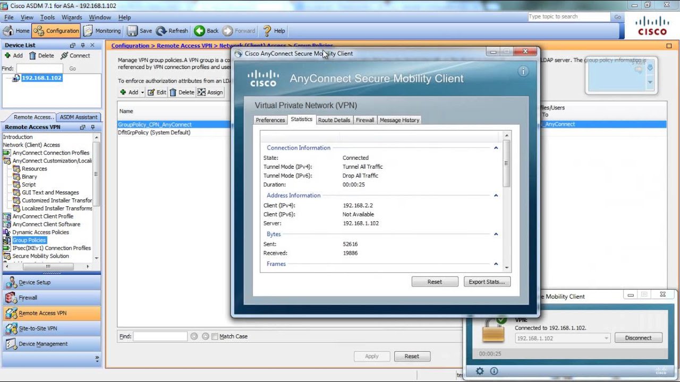The image size is (680, 382).
Task: Pin the Remote Access VPN panel
Action: click(92, 127)
